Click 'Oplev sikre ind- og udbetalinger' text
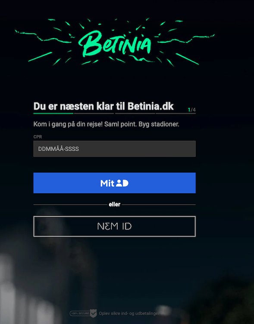The image size is (254, 324). point(129,313)
